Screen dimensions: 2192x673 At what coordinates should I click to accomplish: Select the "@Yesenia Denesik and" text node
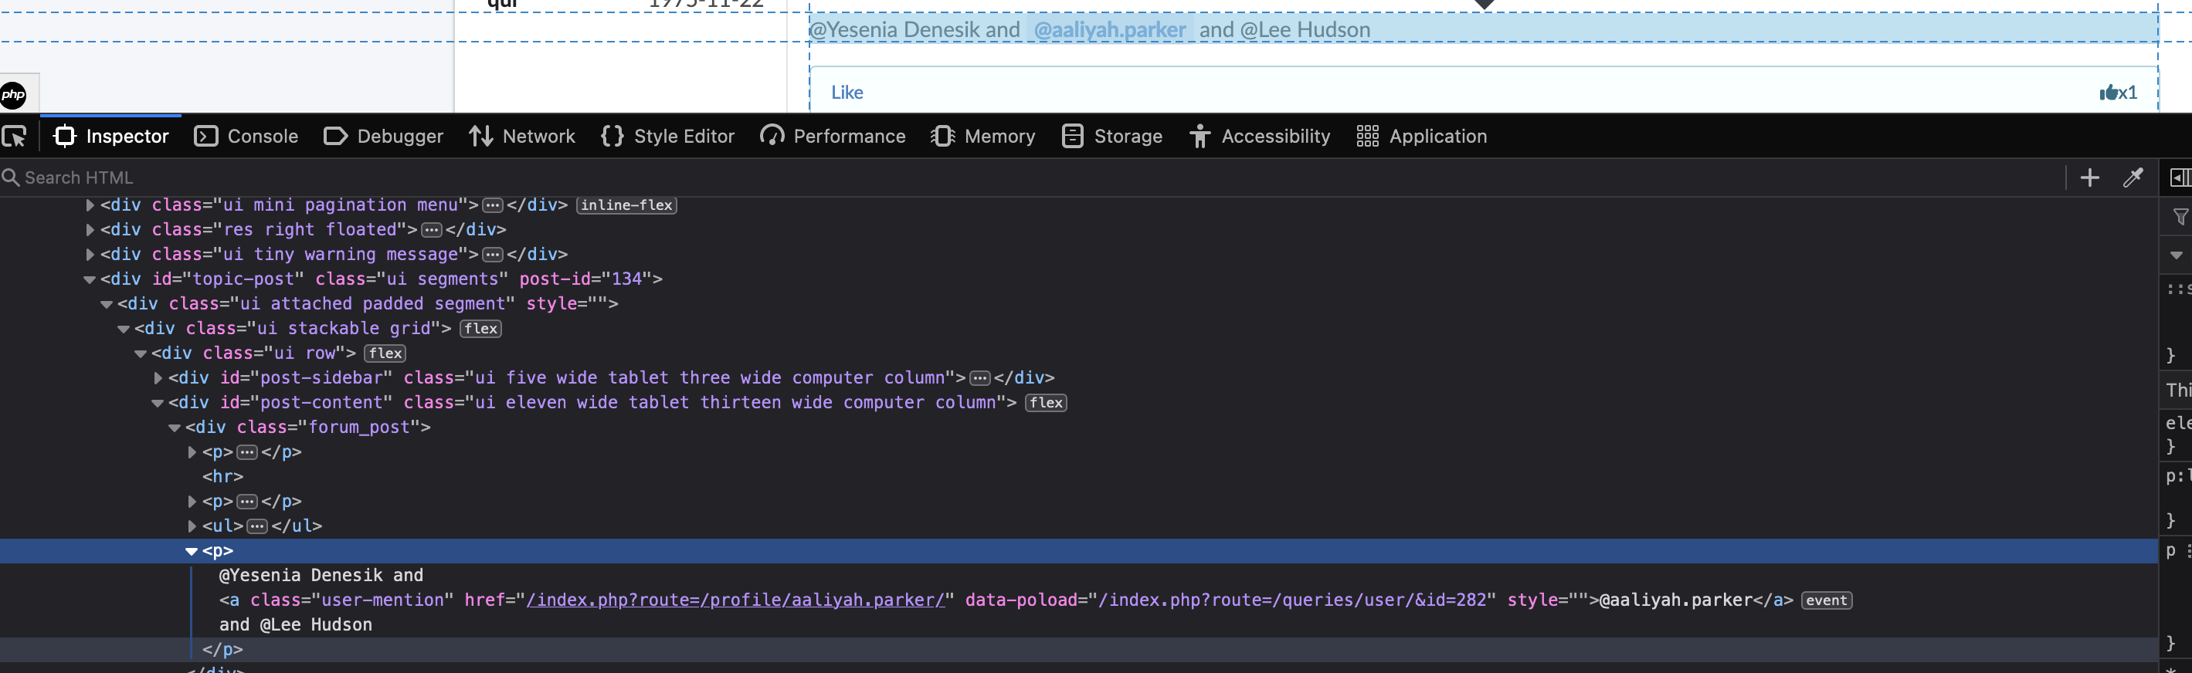click(321, 576)
